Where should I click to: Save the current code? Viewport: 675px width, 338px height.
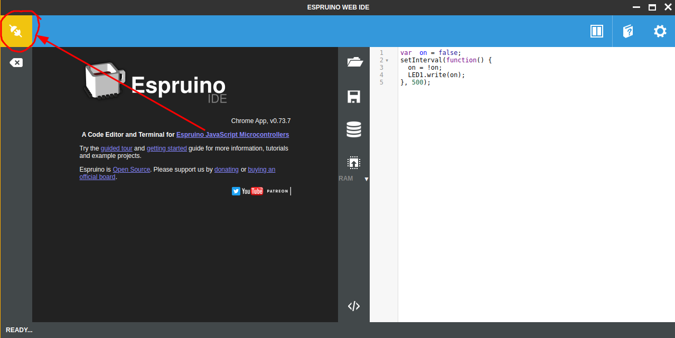point(353,96)
